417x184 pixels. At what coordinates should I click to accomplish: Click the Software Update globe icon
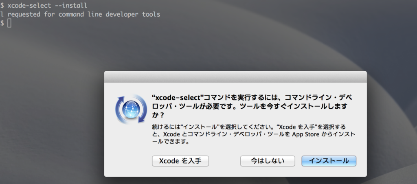pyautogui.click(x=131, y=109)
